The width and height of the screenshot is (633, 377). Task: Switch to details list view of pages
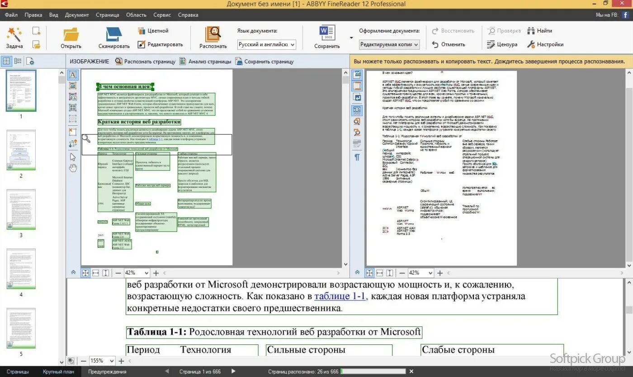coord(18,61)
